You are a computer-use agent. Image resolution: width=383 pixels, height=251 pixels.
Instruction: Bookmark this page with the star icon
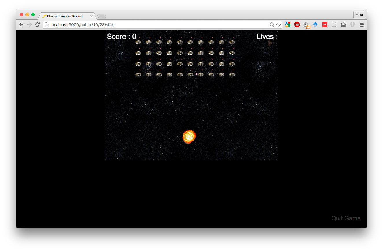pos(278,25)
